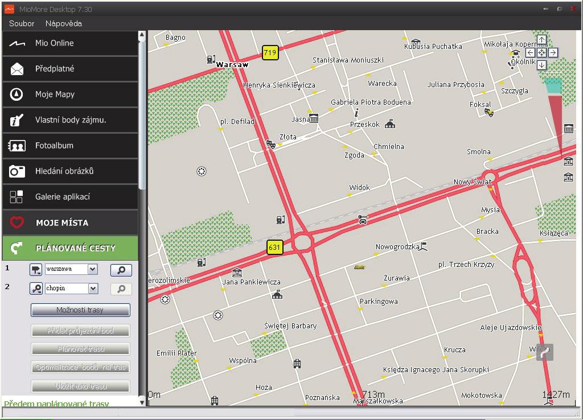
Task: Open Předem naplánované trasy link
Action: (56, 403)
